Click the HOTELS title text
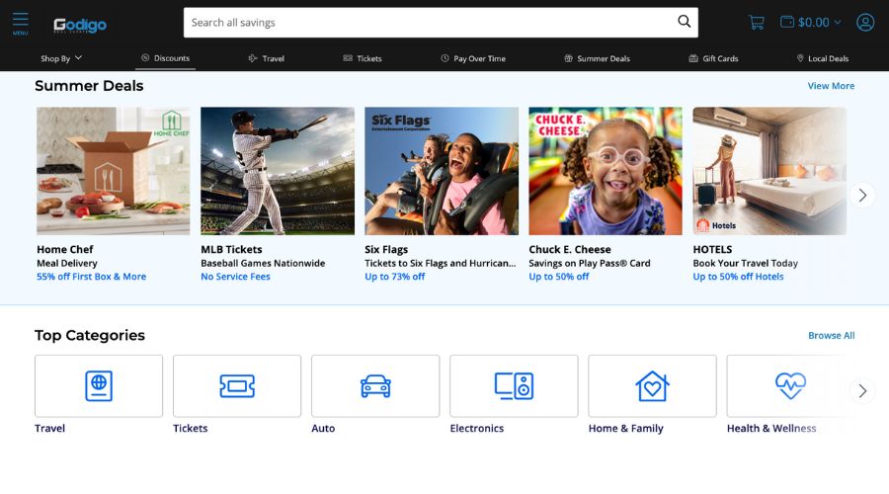 pos(712,250)
